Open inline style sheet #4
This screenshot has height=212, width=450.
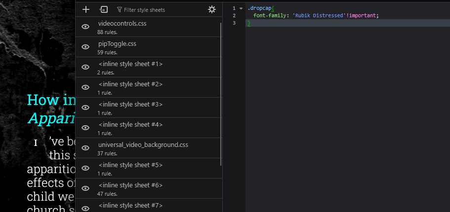click(x=130, y=125)
